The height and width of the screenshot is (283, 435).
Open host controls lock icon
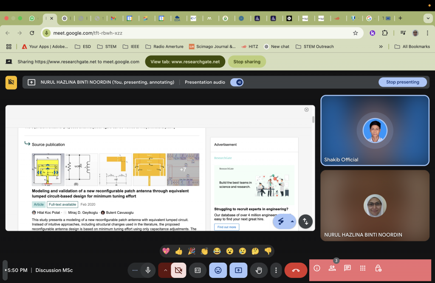coord(378,268)
